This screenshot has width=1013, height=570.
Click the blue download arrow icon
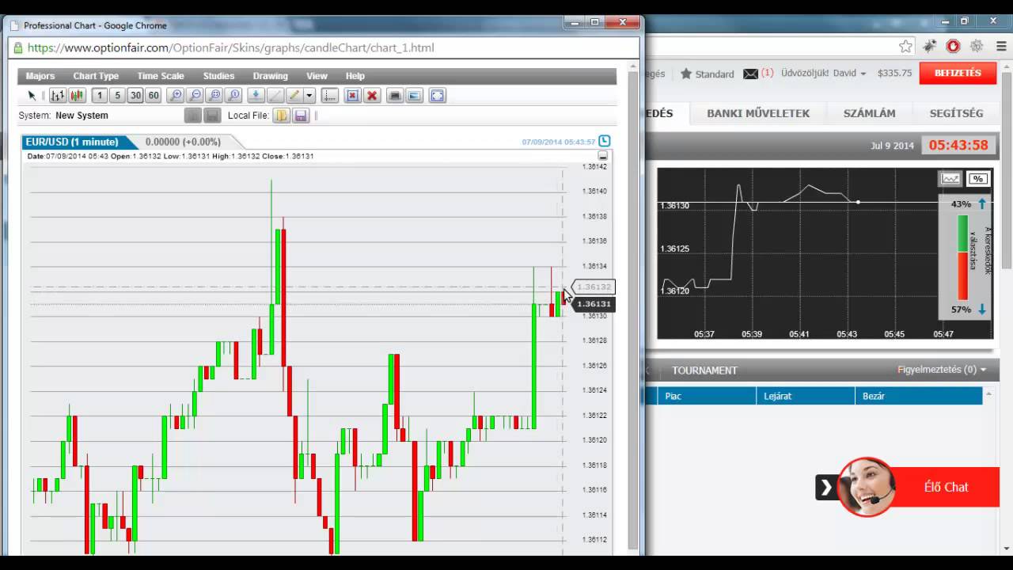click(x=255, y=96)
